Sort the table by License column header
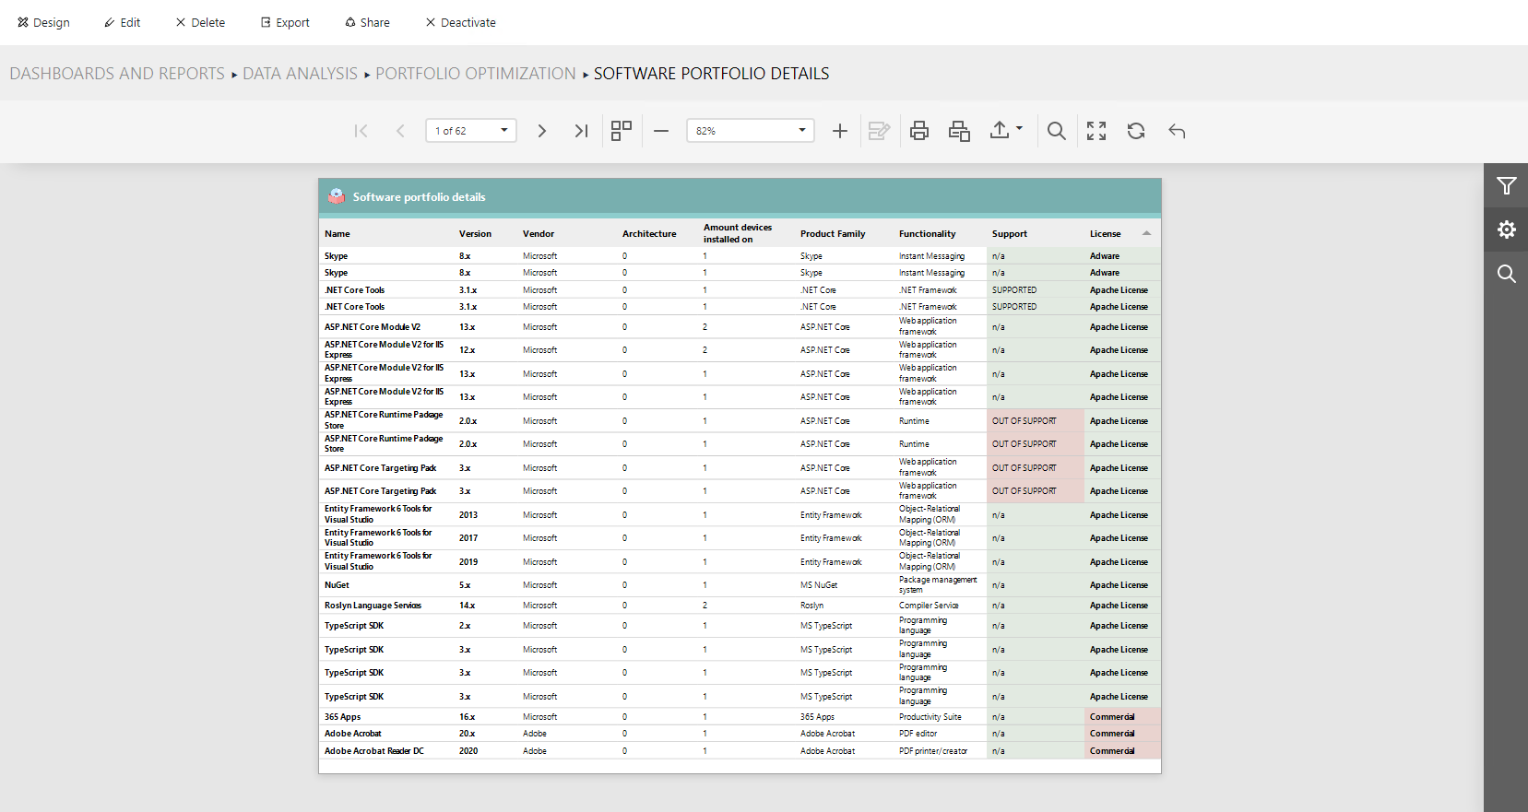1528x812 pixels. (x=1105, y=234)
